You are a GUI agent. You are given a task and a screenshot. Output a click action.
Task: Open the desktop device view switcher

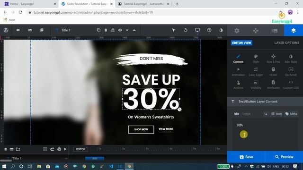(x=197, y=30)
